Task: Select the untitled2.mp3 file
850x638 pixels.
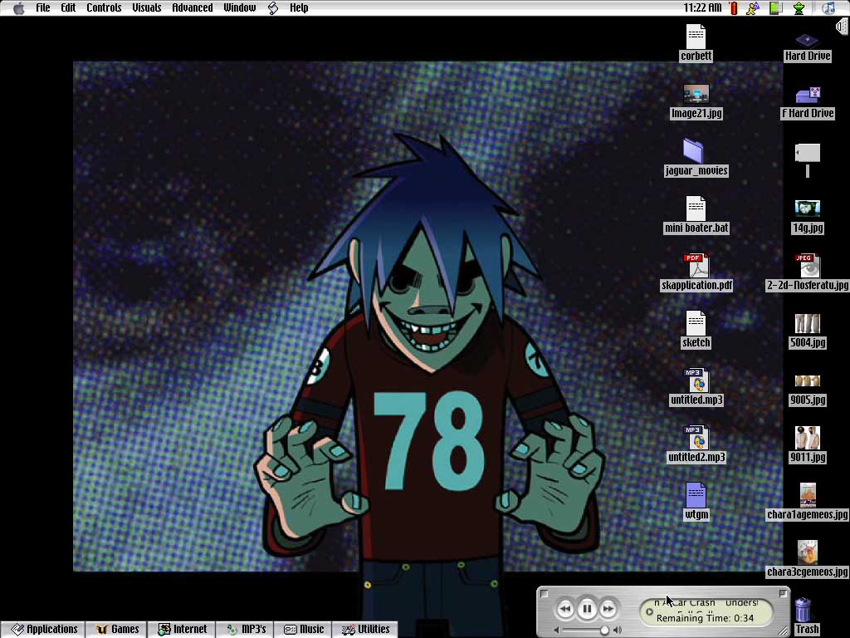Action: 696,438
